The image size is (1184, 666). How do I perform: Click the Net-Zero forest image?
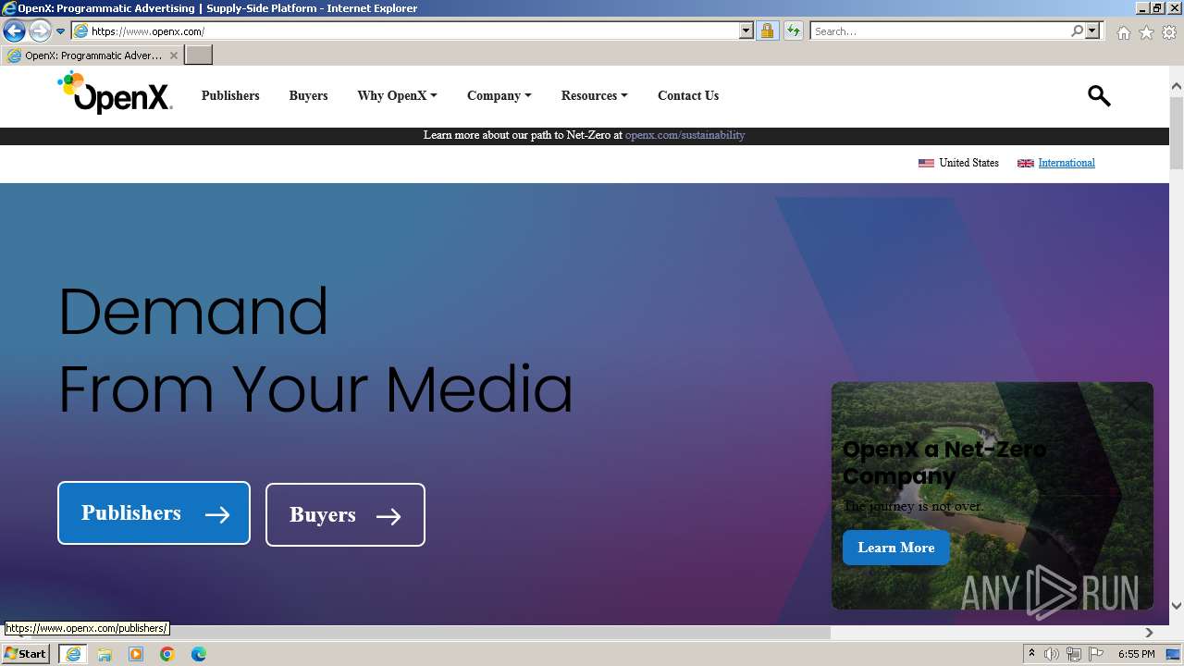coord(992,496)
